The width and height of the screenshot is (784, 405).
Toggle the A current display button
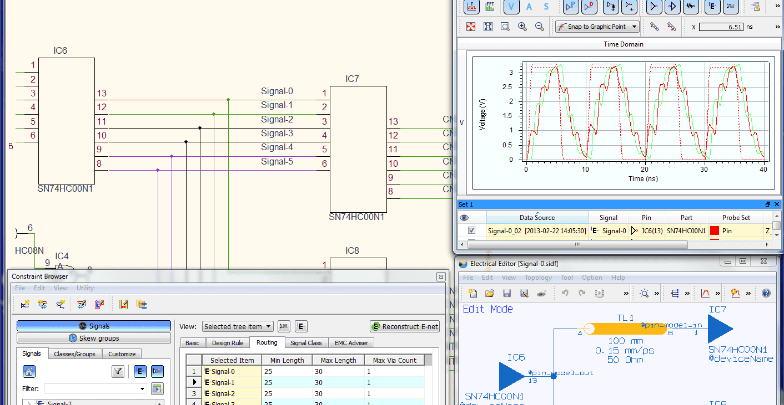[x=529, y=7]
